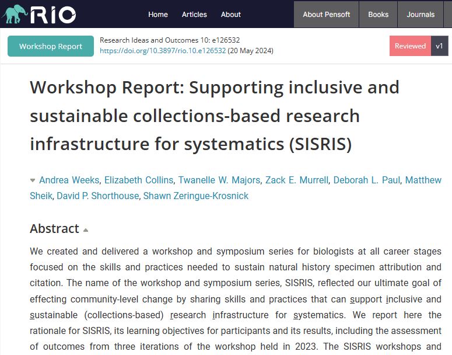This screenshot has height=355, width=452.
Task: Open author Matthew Sheik profile
Action: point(423,180)
